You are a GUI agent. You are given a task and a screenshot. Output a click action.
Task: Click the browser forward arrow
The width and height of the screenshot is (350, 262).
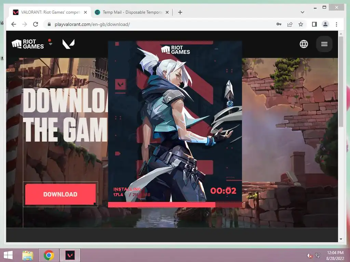[25, 24]
